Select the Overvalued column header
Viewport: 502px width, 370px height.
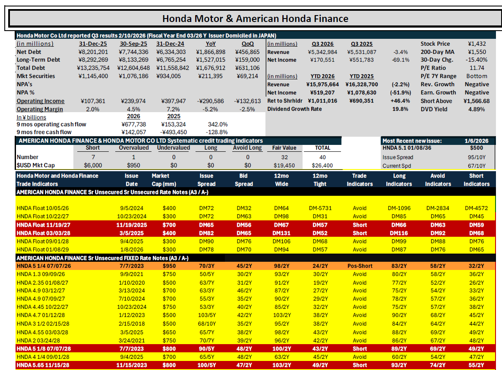tap(134, 148)
